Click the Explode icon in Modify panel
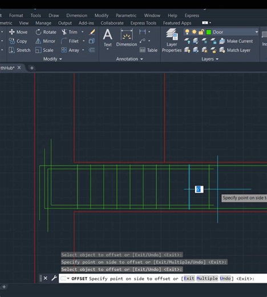This screenshot has height=297, width=267. (92, 41)
